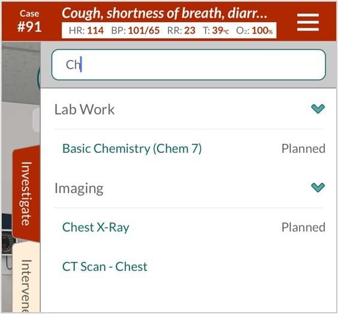Click the Planned status beside Chest X-Ray

303,227
